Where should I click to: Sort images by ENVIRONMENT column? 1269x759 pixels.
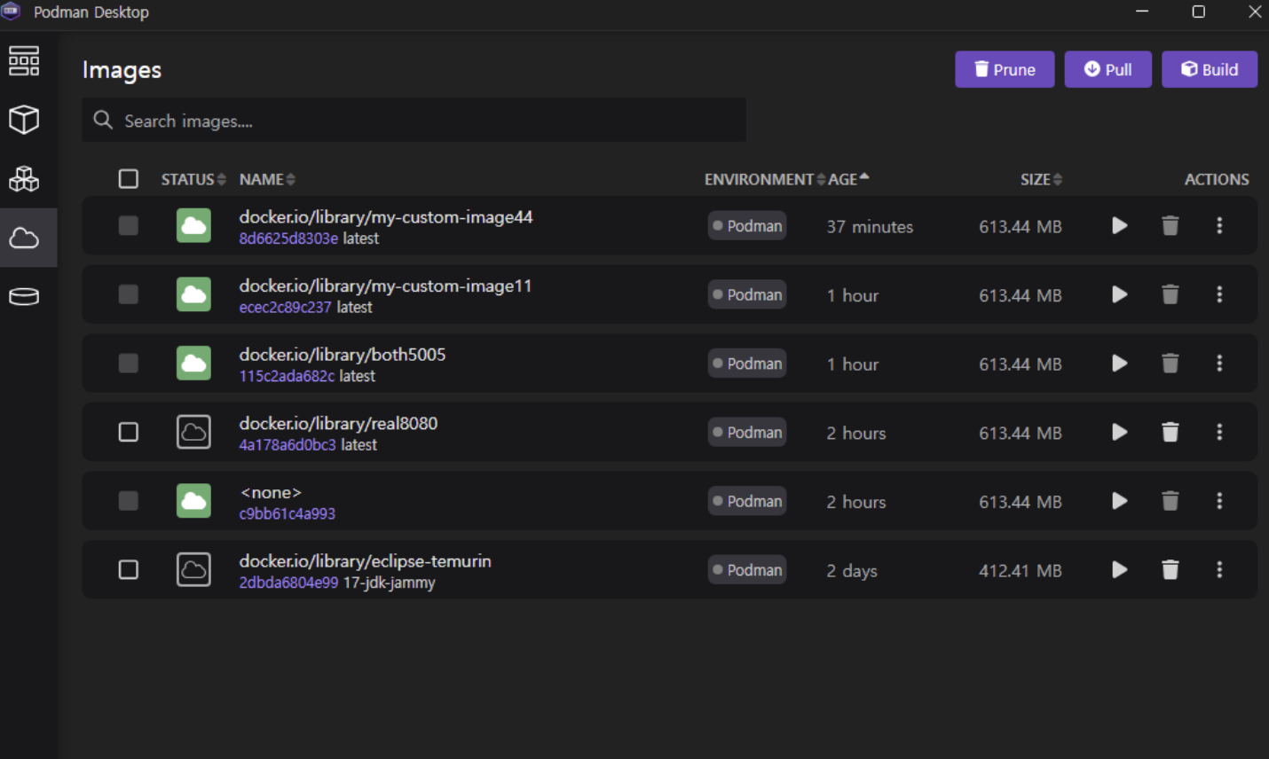pos(765,179)
